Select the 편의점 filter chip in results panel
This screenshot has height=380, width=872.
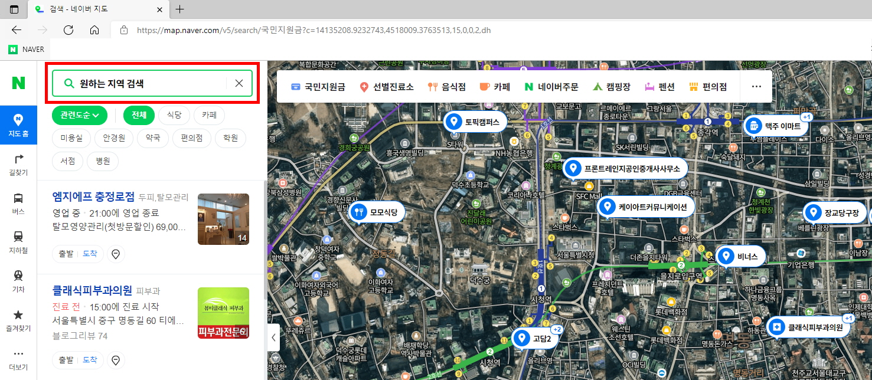[x=192, y=138]
